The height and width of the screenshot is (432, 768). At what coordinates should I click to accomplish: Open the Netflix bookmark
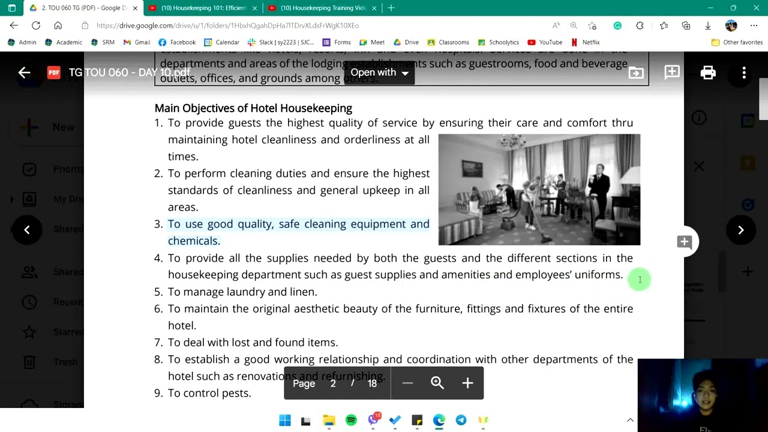point(585,43)
